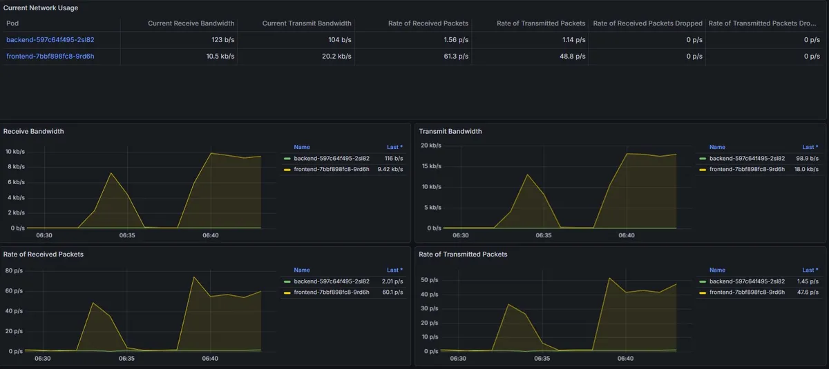Sort table by Current Receive Bandwidth column
The width and height of the screenshot is (829, 369).
191,23
